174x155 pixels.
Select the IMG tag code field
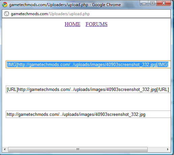(x=88, y=64)
